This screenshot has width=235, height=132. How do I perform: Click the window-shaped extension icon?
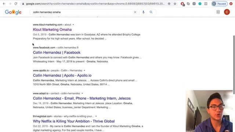206,4
